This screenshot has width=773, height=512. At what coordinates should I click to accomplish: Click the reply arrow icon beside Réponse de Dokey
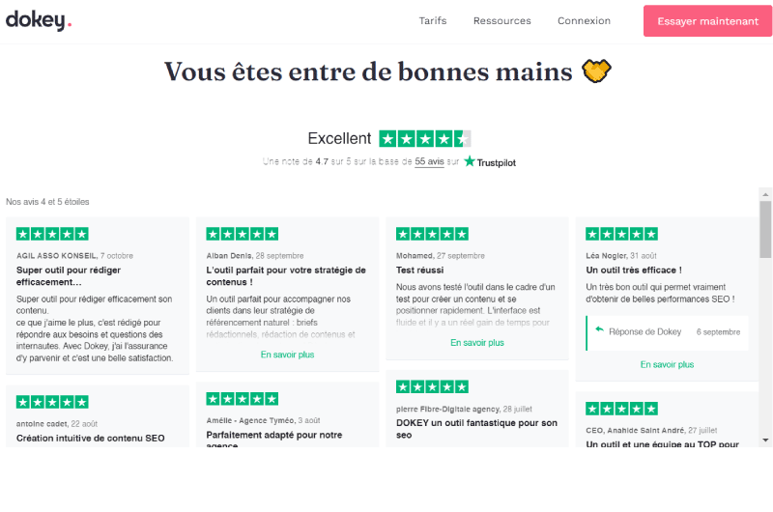coord(599,329)
